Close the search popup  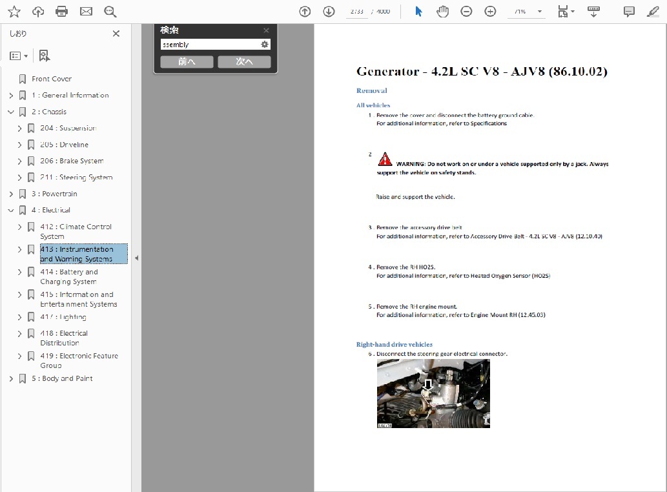coord(266,30)
